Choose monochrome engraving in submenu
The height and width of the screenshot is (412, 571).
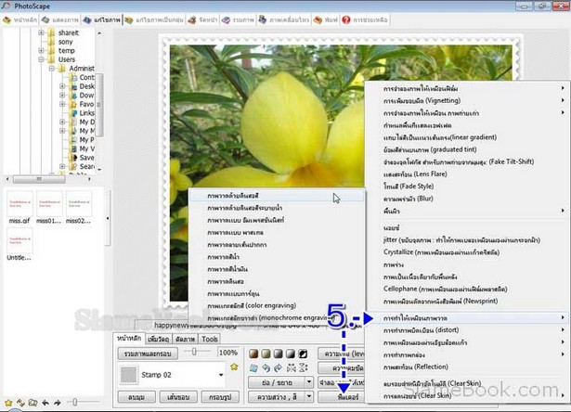(277, 317)
